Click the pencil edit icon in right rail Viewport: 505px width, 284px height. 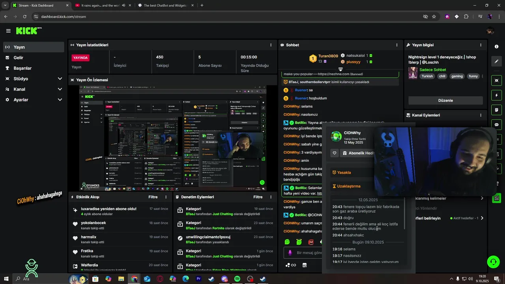click(x=496, y=62)
